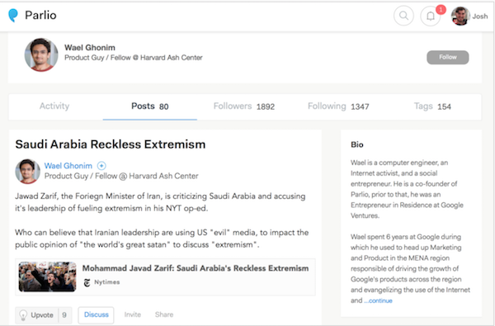The image size is (495, 326).
Task: Open the Tags 154 tab
Action: [432, 106]
